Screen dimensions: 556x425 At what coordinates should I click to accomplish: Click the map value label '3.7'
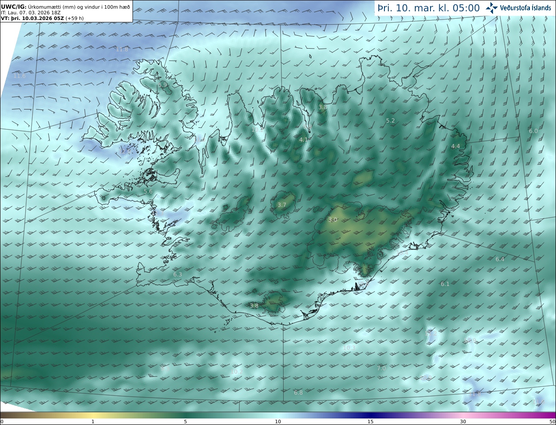click(282, 205)
